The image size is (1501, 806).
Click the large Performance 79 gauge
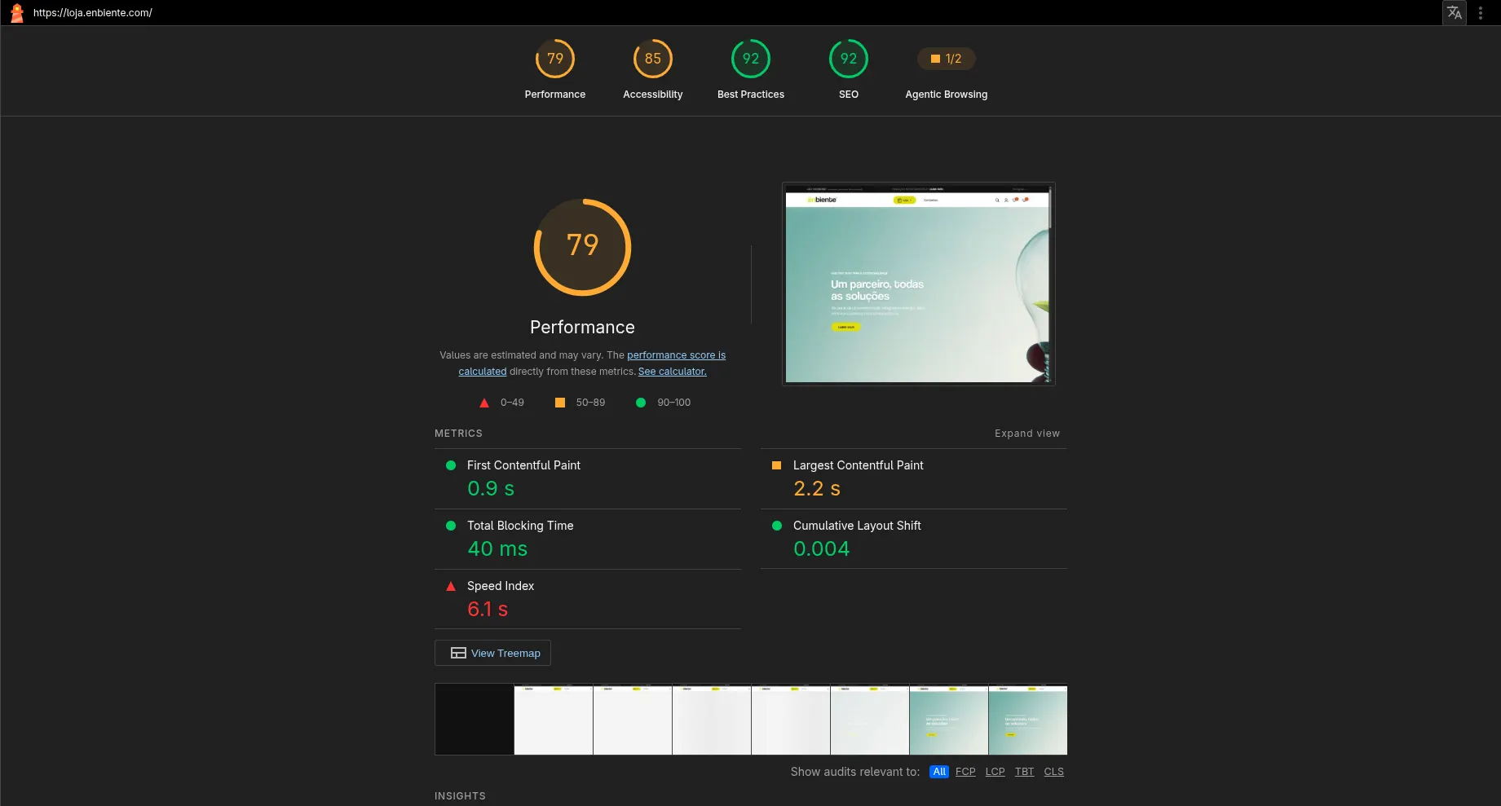[582, 247]
